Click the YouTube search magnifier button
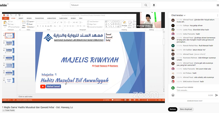 [146, 5]
